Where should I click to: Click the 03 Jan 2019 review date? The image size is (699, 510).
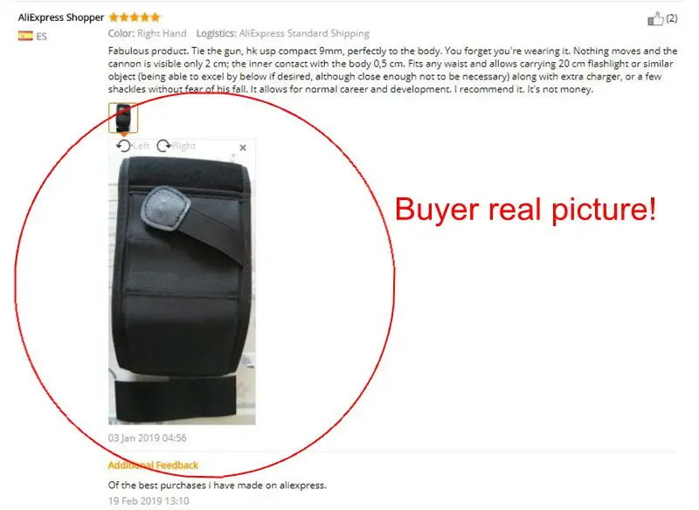point(147,438)
